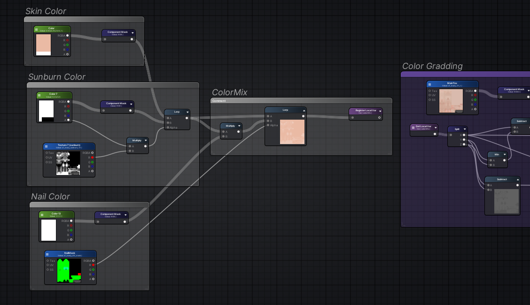This screenshot has height=305, width=530.
Task: Click the ColorMix Lerp preview image
Action: click(x=292, y=132)
